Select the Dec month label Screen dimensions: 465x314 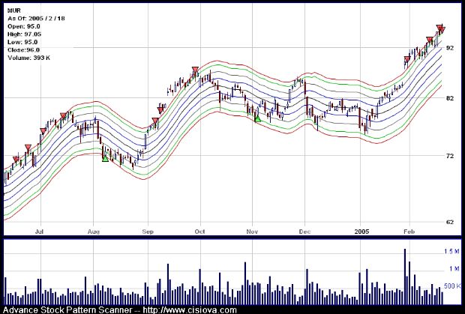[x=304, y=232]
